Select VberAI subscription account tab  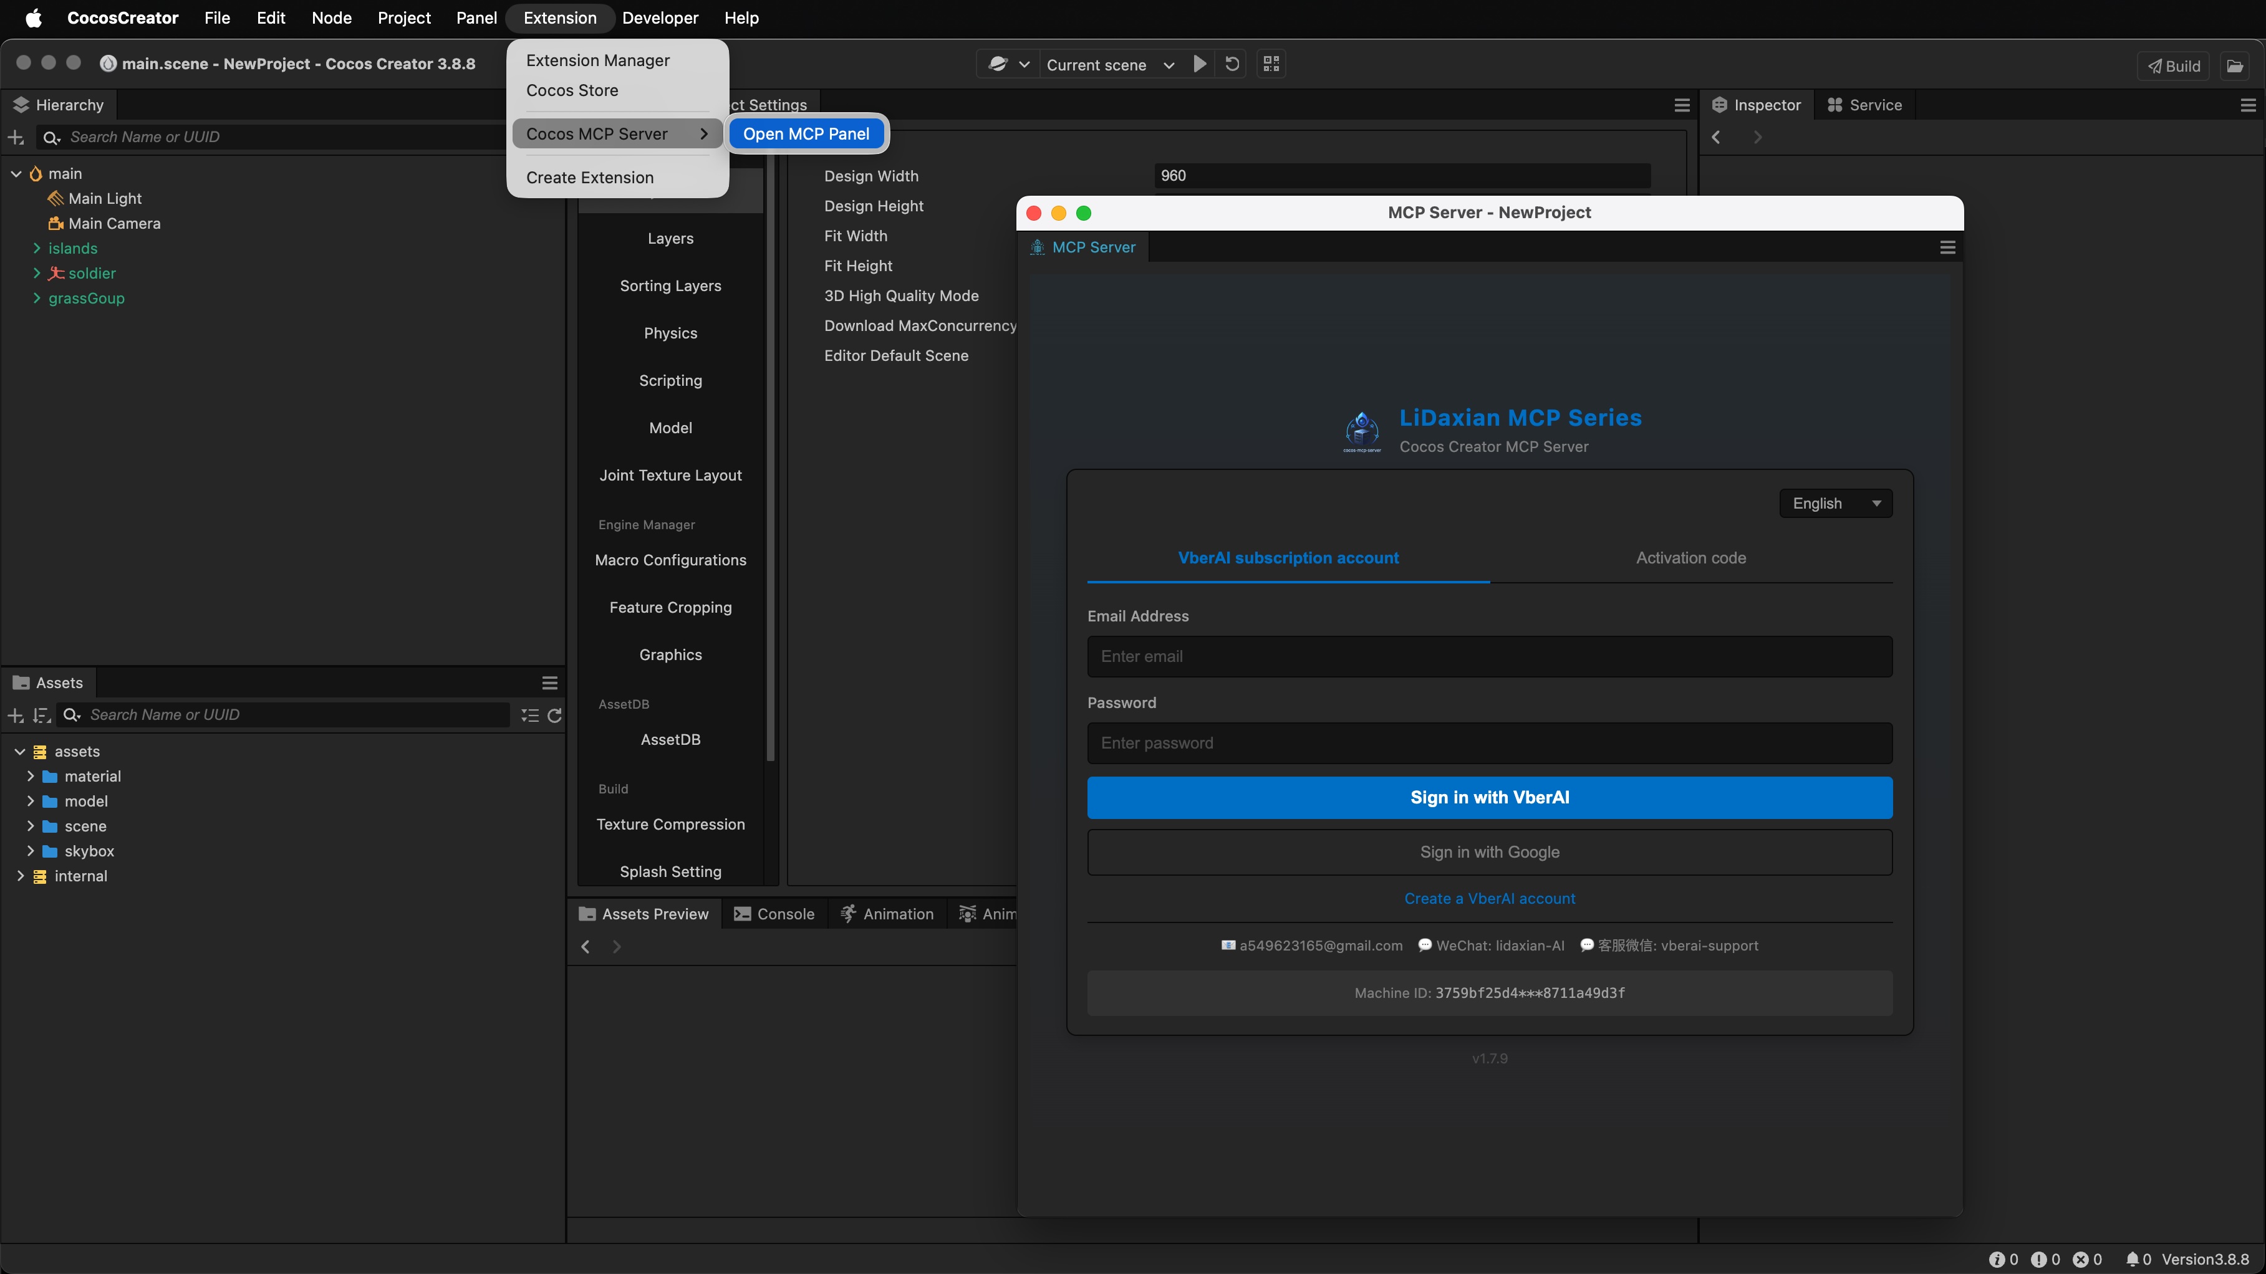(x=1288, y=558)
